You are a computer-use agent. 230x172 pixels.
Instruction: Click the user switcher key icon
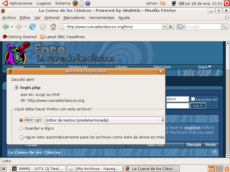pos(163,3)
